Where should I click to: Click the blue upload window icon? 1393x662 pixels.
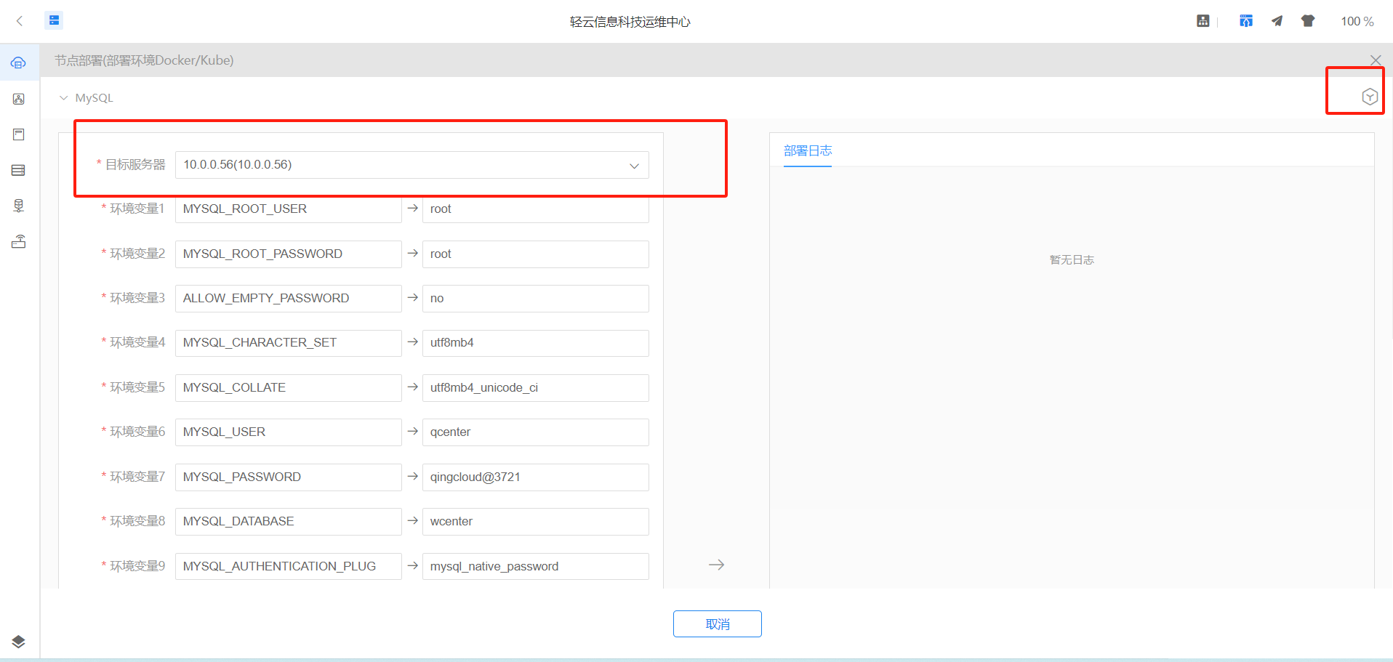(x=1246, y=21)
